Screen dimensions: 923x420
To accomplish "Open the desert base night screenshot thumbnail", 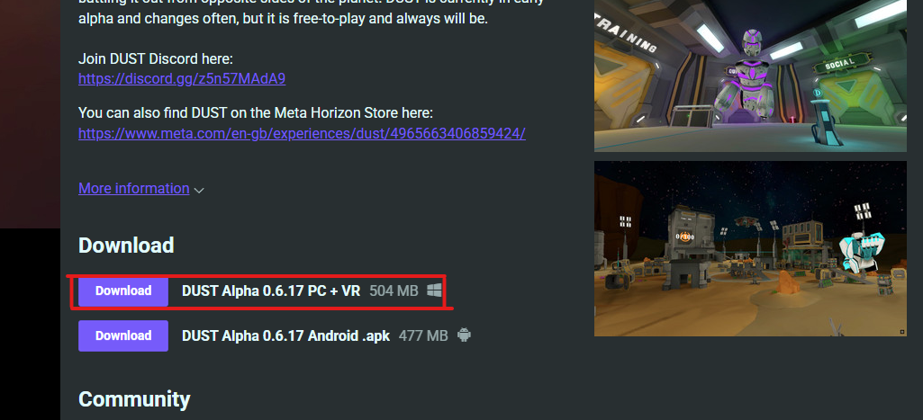I will coord(750,249).
